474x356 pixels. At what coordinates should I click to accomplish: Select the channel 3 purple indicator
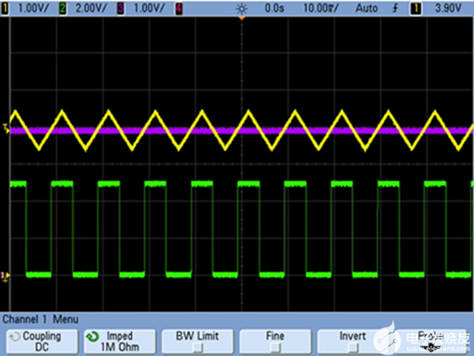point(120,9)
